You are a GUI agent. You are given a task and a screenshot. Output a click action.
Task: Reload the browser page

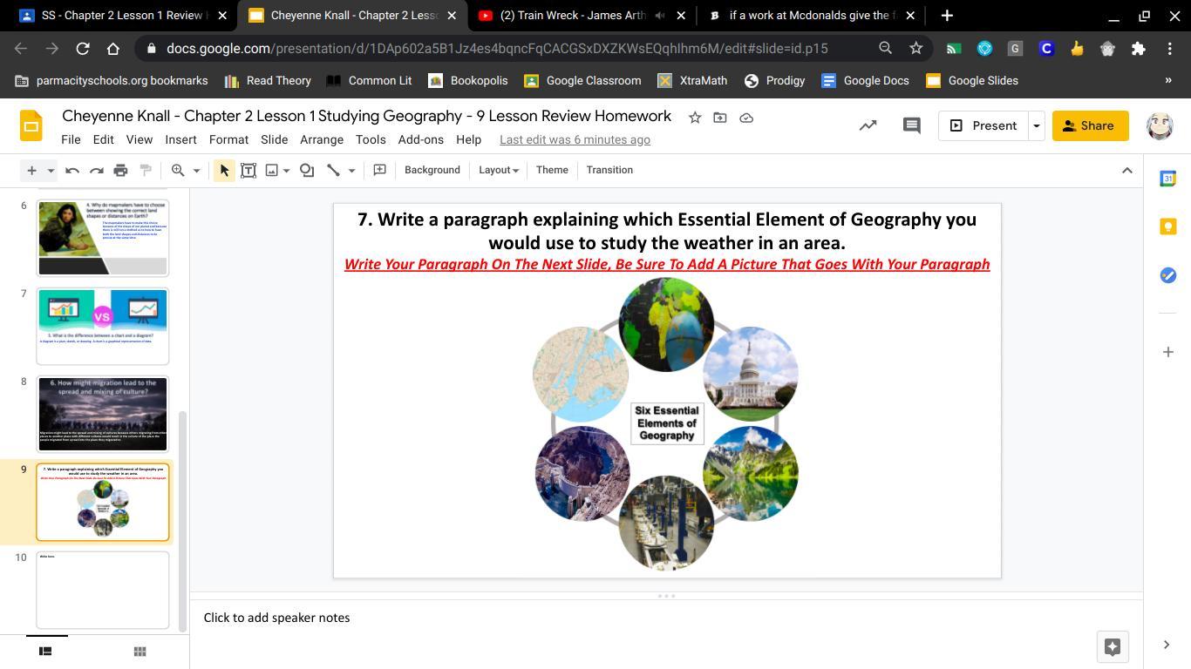82,49
